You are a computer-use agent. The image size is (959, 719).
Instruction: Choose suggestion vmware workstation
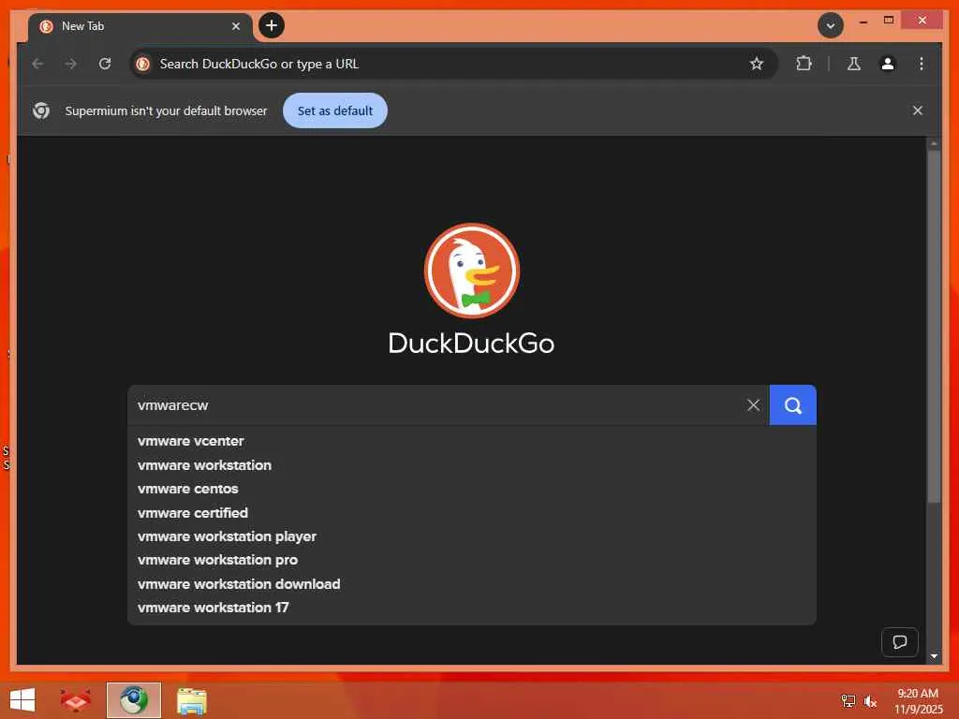point(472,465)
